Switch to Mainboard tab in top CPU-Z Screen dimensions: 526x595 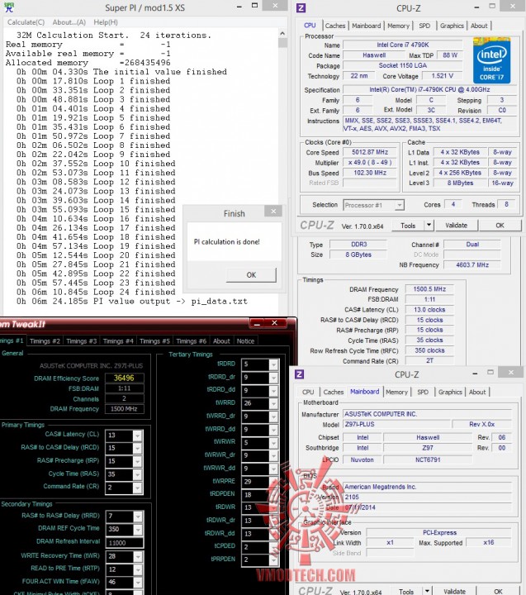tap(367, 26)
